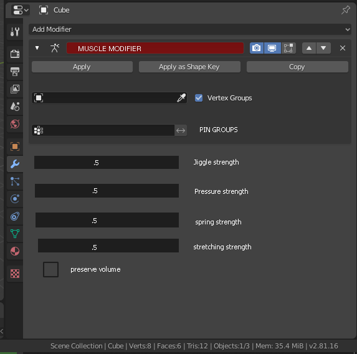Image resolution: width=357 pixels, height=354 pixels.
Task: Open the Scene properties tab
Action: [15, 107]
